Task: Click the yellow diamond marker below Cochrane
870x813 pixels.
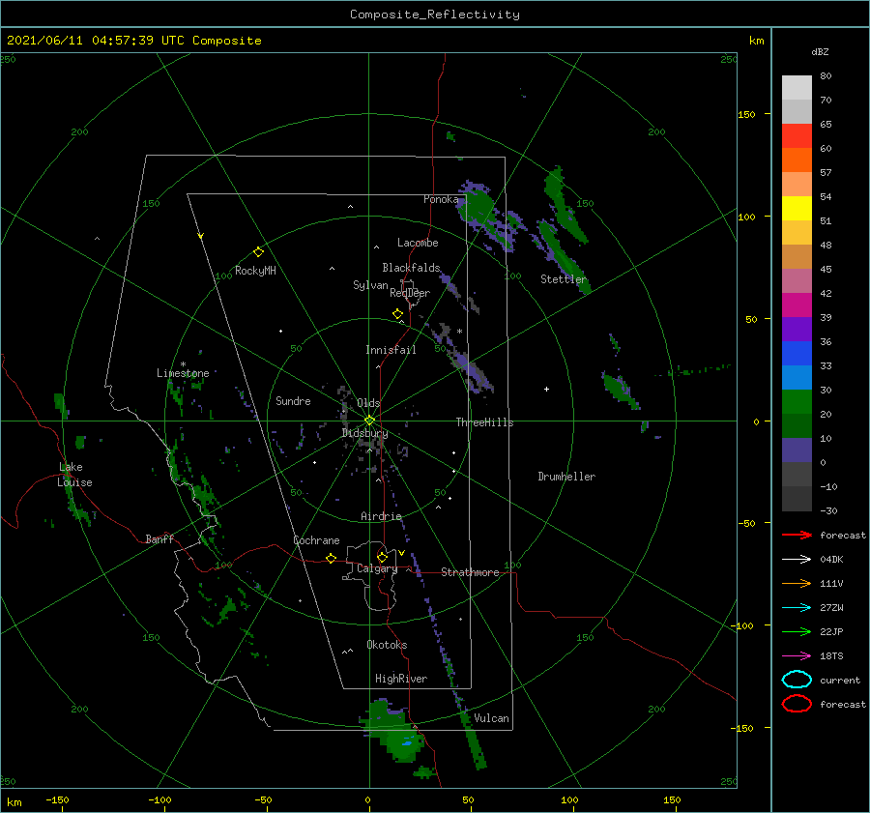Action: coord(331,559)
